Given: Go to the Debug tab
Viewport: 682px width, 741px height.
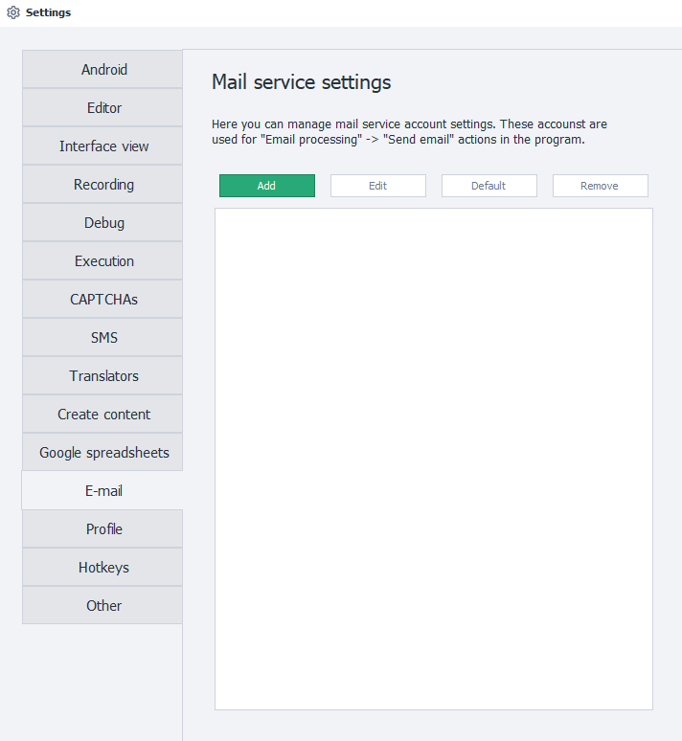Looking at the screenshot, I should 103,223.
